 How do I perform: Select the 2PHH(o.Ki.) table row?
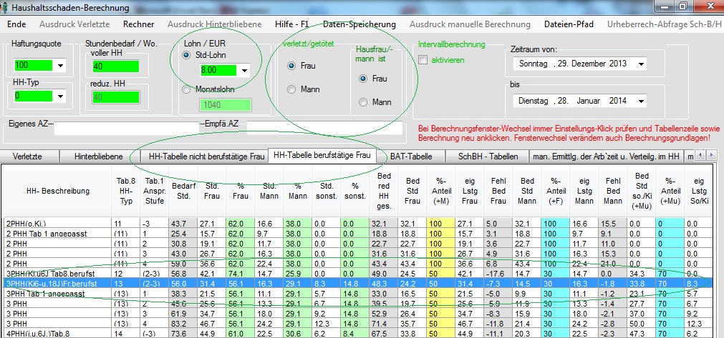(x=57, y=224)
